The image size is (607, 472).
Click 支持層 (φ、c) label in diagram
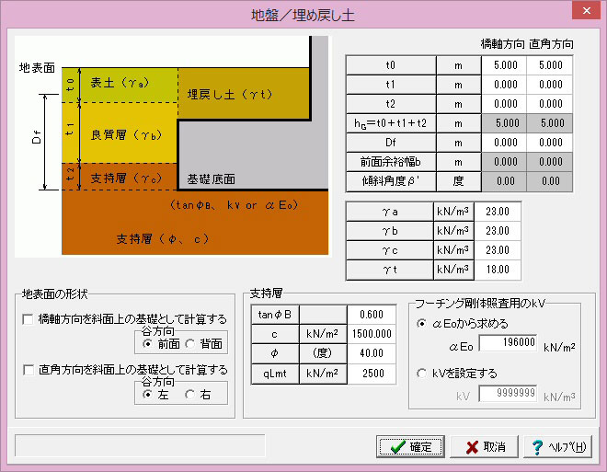coord(163,239)
